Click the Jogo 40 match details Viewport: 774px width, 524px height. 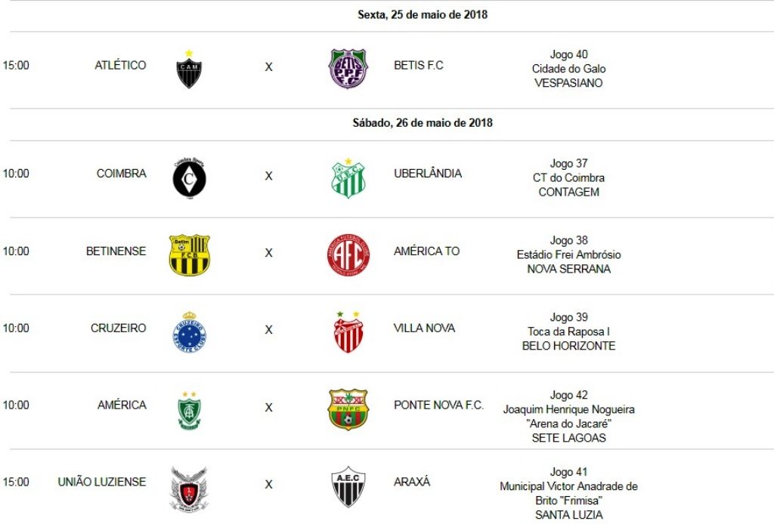coord(568,69)
